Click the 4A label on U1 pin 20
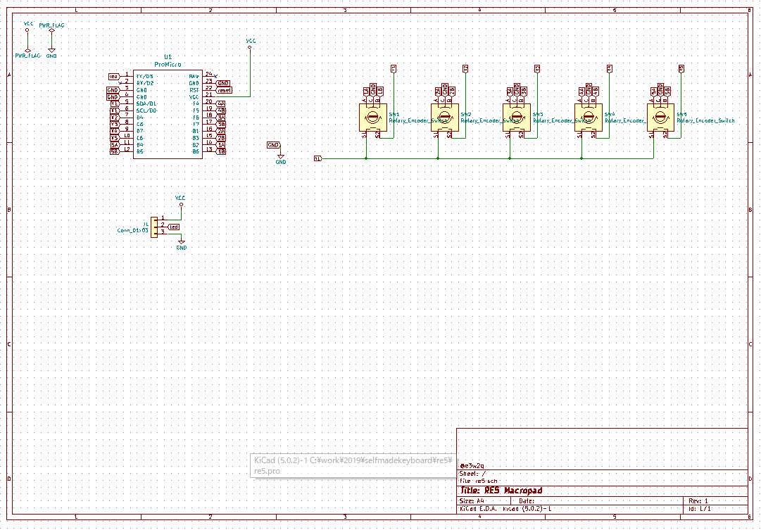Viewport: 761px width, 530px height. coord(221,104)
